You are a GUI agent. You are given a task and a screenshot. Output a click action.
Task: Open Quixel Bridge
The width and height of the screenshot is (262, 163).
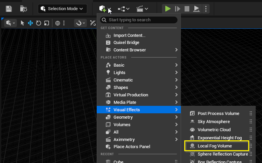coord(126,43)
